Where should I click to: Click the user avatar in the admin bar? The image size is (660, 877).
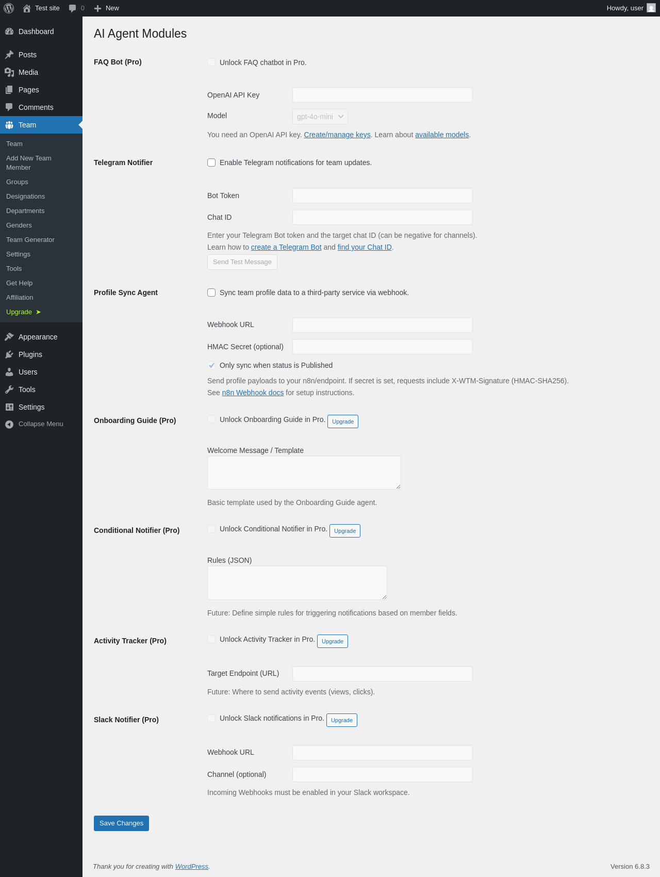coord(651,8)
